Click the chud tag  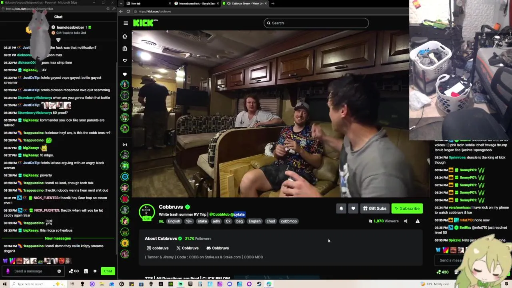pos(271,221)
